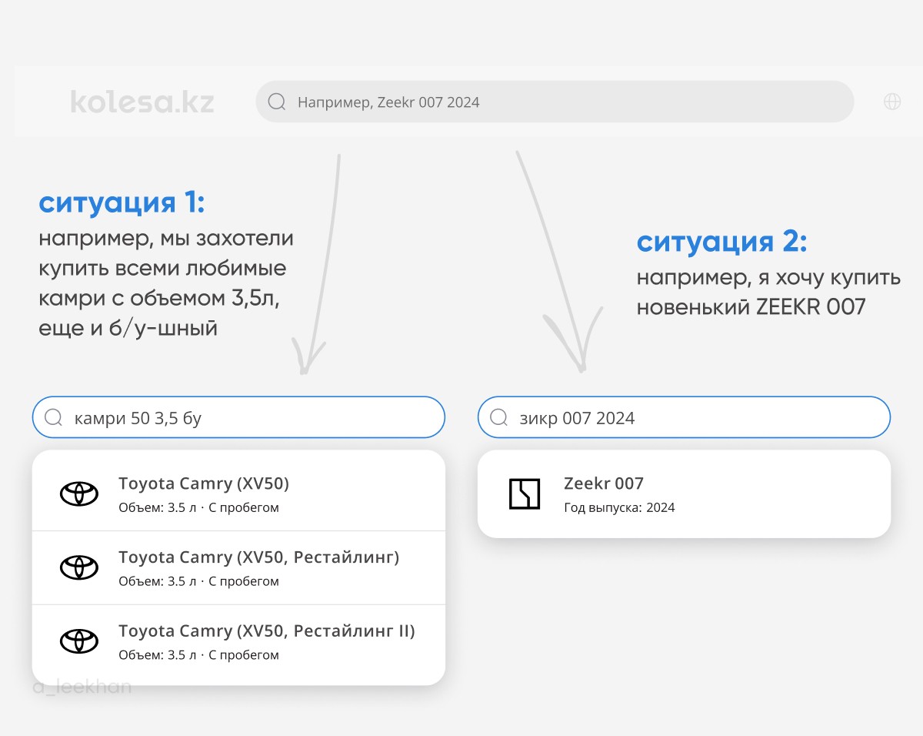Open the language globe icon

point(892,102)
